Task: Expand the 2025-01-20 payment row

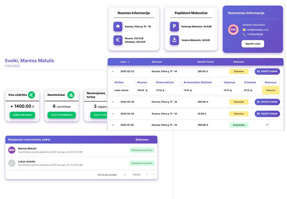Action: [113, 125]
